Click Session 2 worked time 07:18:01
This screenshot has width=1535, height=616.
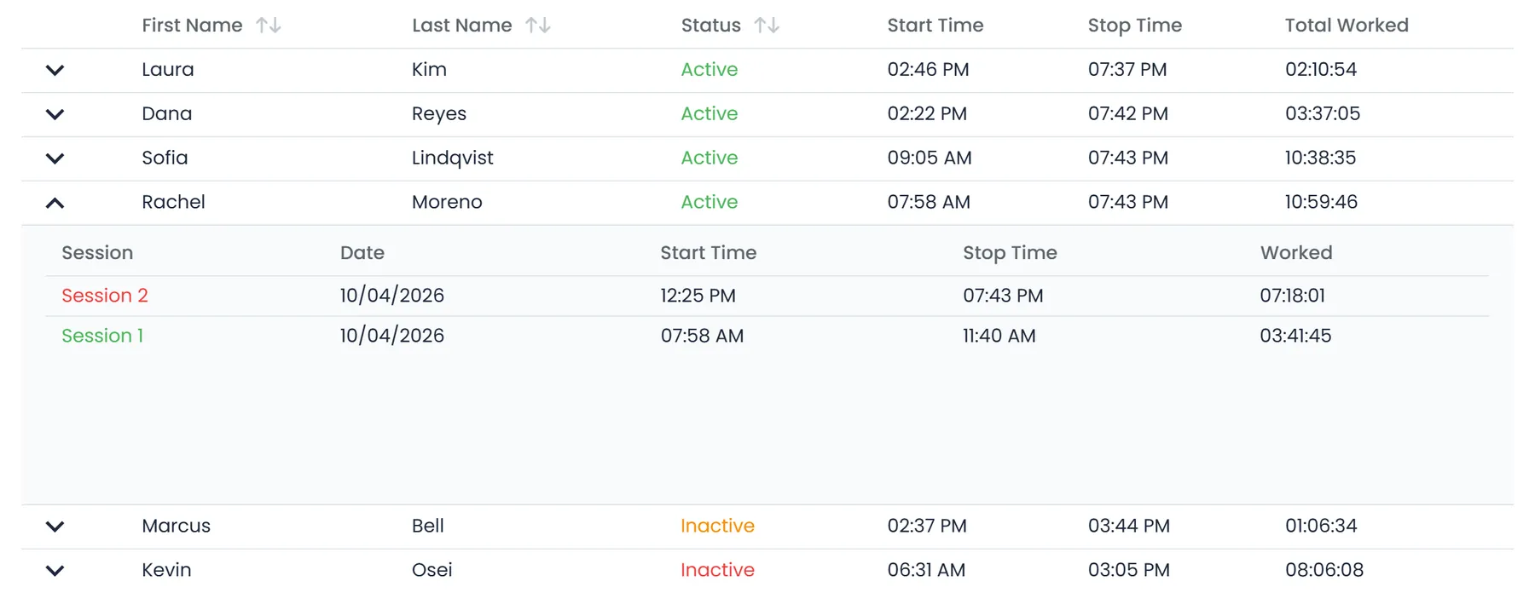point(1293,296)
